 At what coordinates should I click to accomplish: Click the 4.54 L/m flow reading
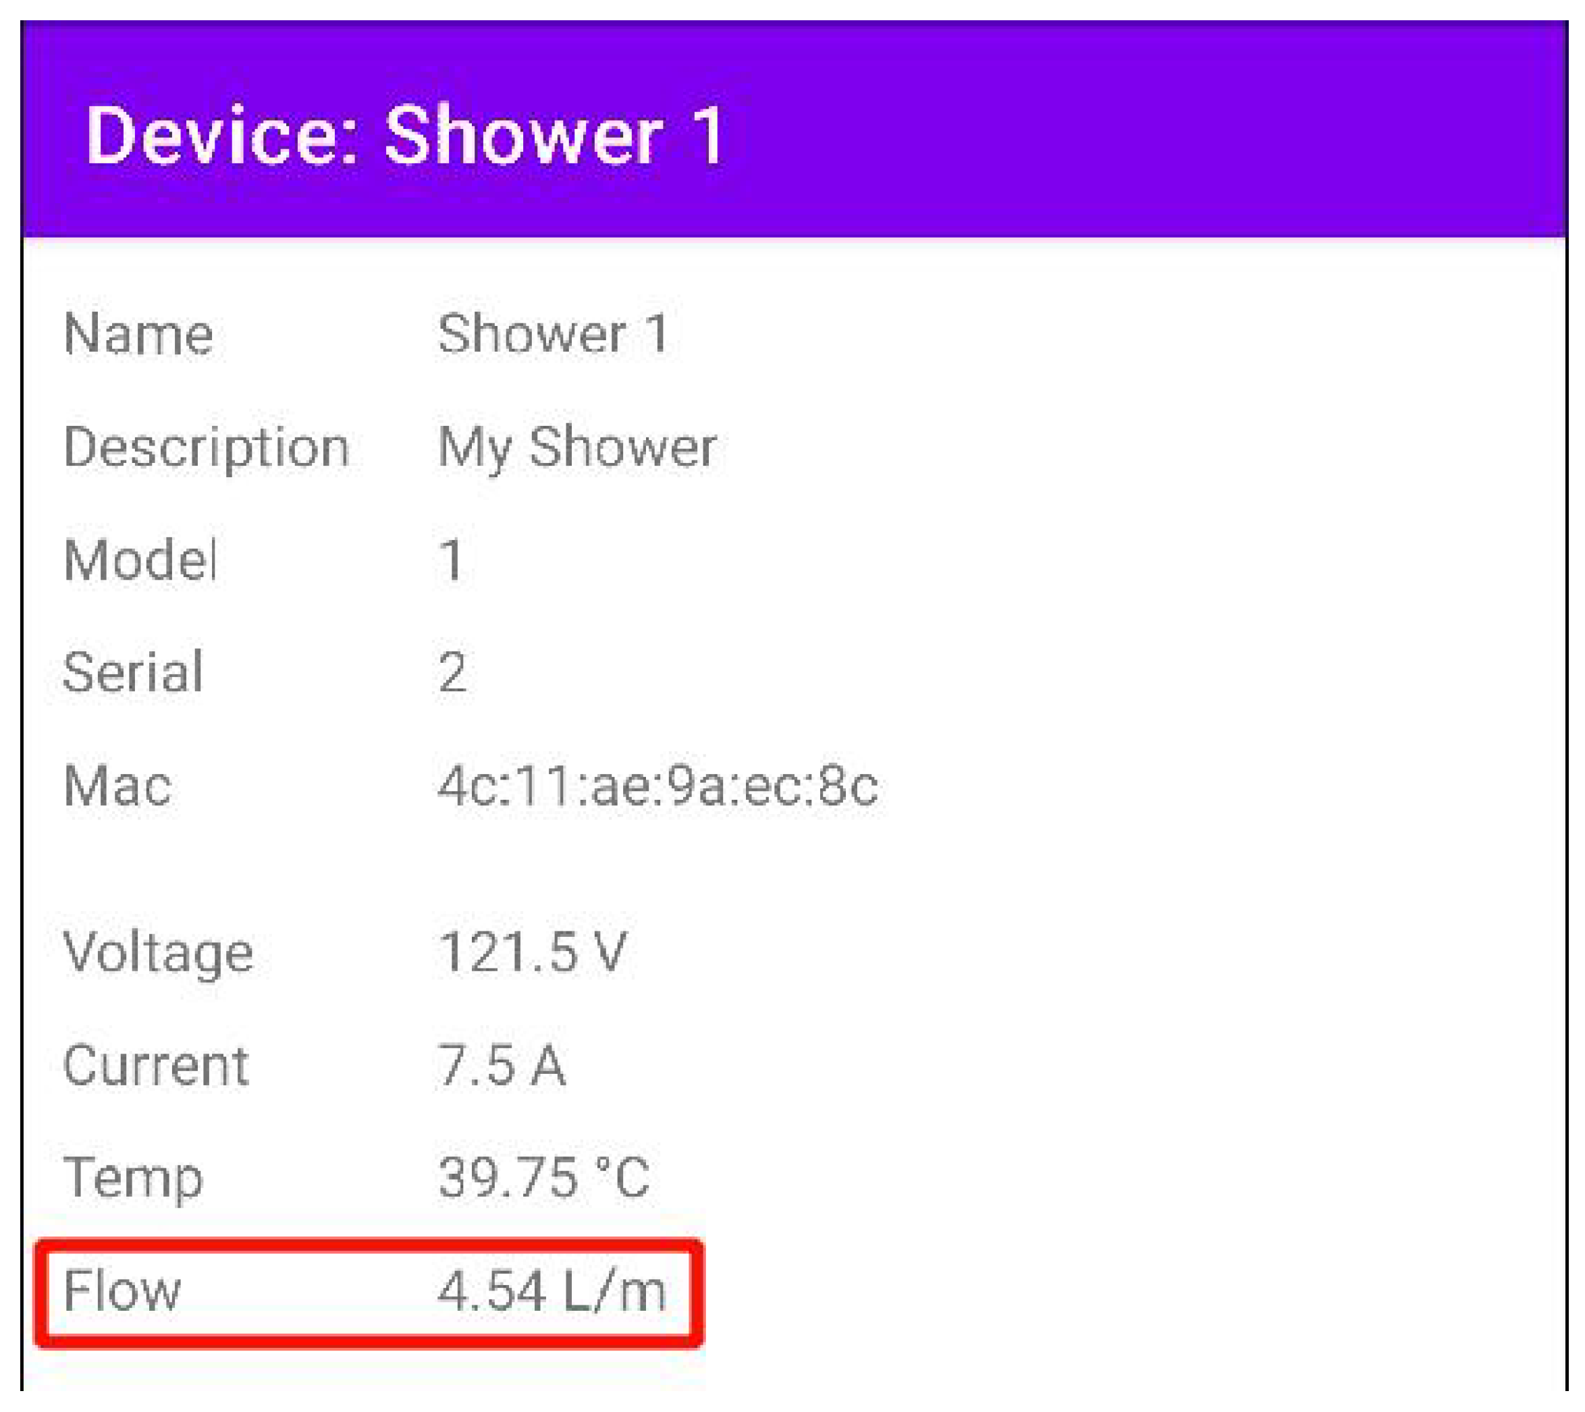[x=552, y=1291]
